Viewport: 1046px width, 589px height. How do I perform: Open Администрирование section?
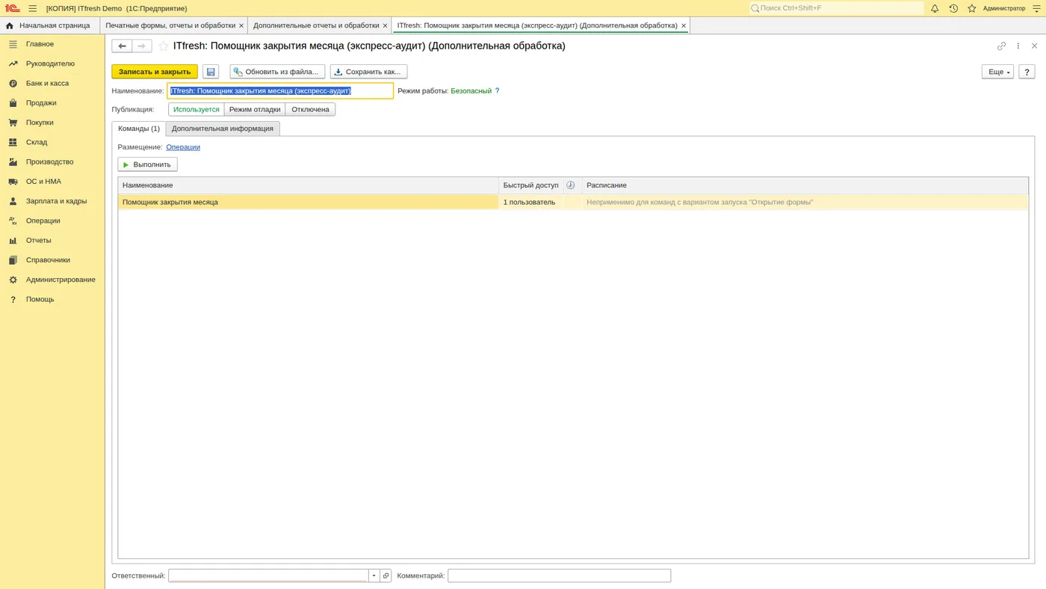tap(61, 280)
